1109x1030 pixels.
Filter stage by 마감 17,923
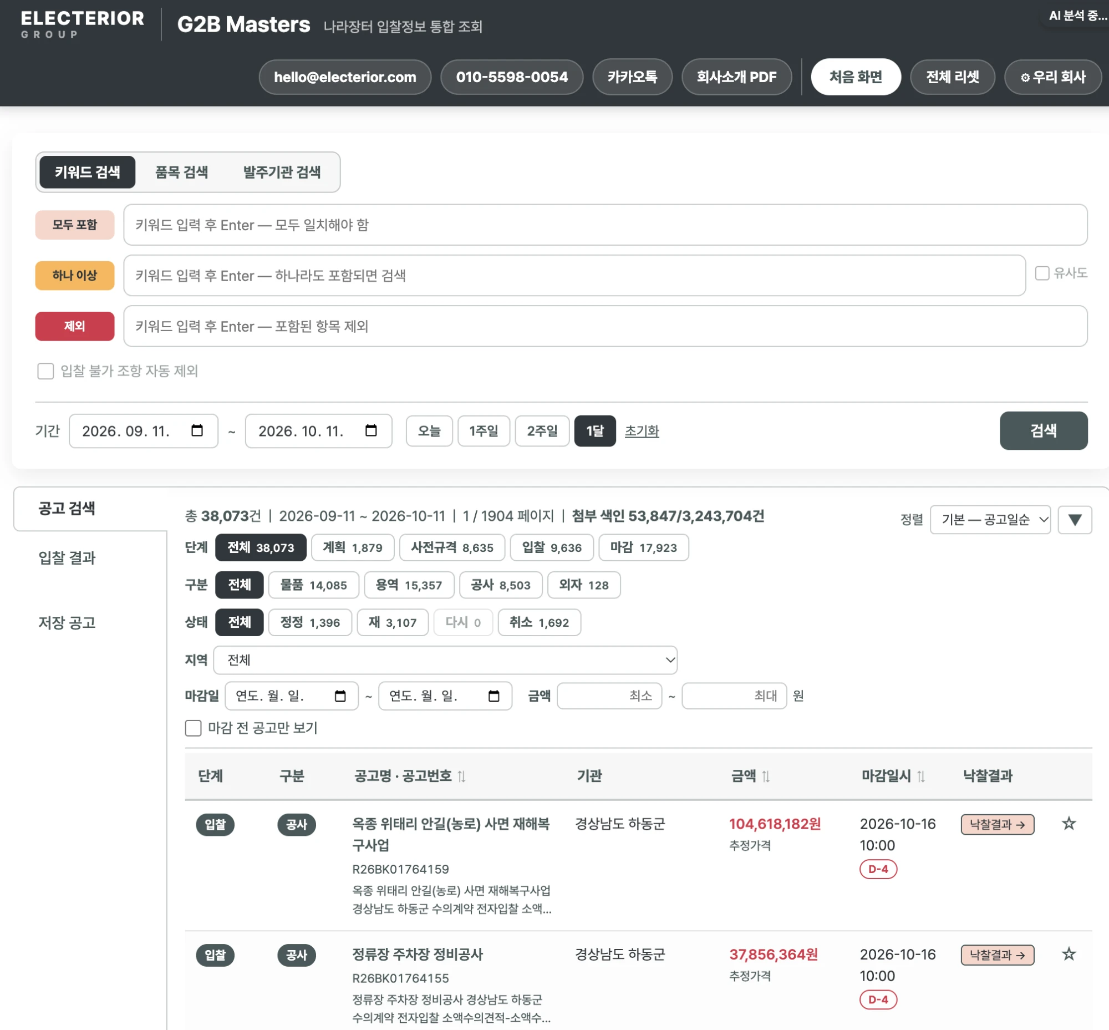pyautogui.click(x=643, y=547)
